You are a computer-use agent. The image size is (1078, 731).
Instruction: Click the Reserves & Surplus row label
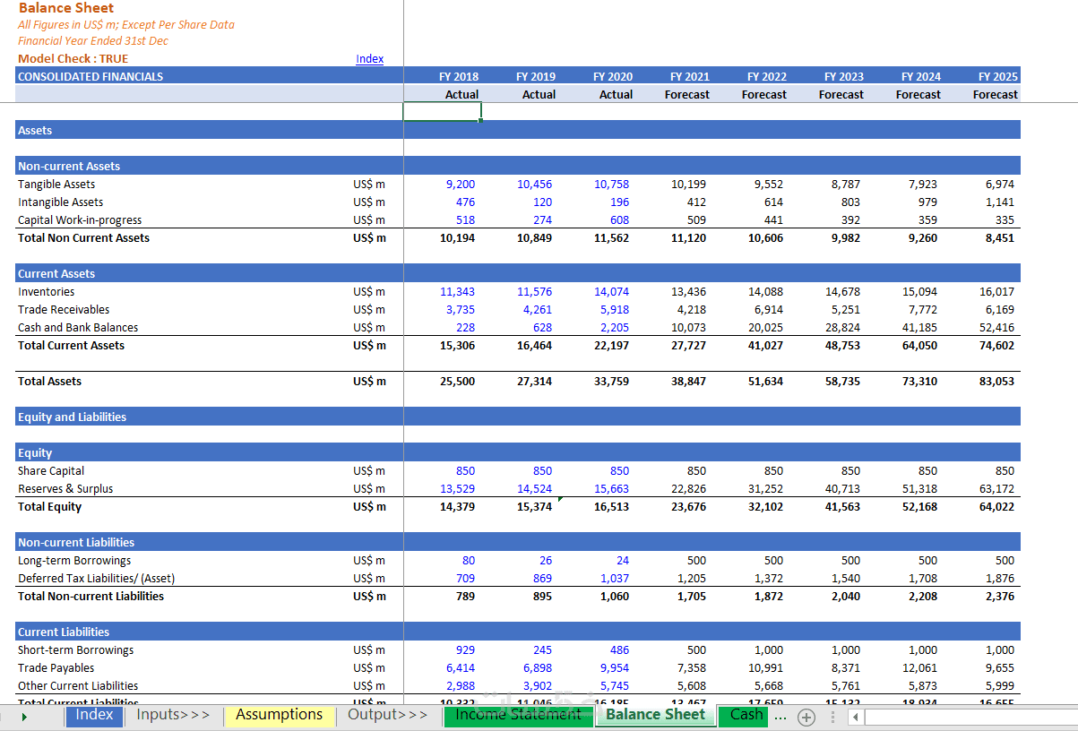pyautogui.click(x=65, y=489)
